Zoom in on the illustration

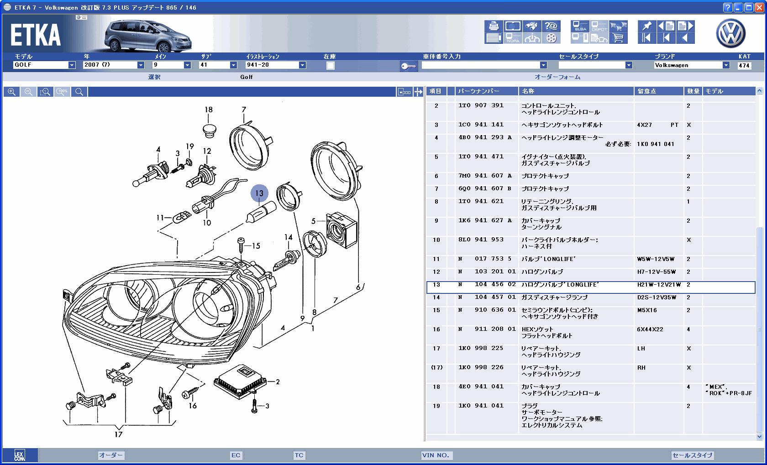pyautogui.click(x=12, y=92)
